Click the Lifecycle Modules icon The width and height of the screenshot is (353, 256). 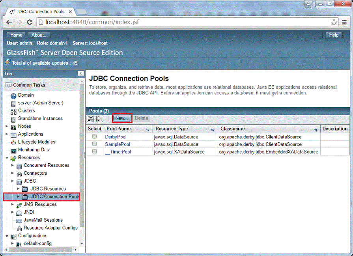(13, 142)
